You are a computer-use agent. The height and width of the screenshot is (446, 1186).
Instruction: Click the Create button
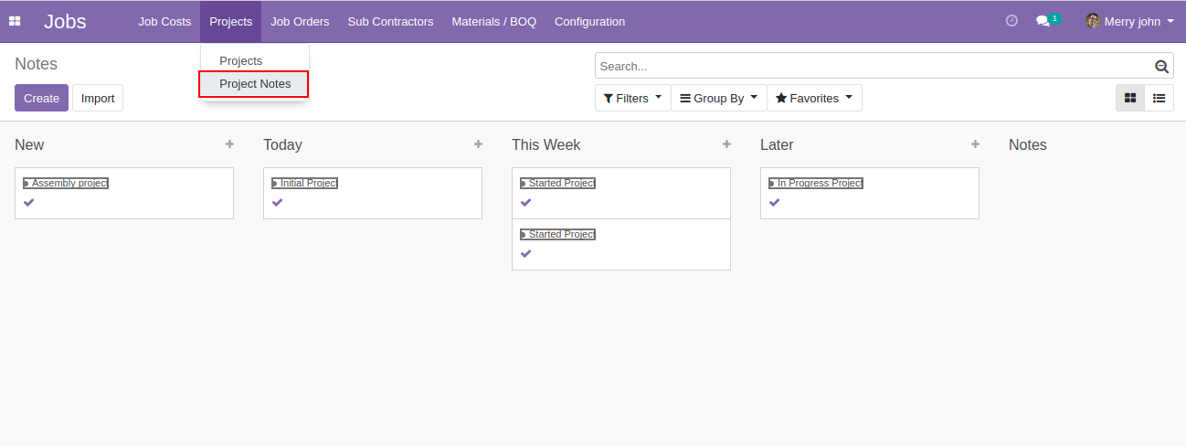41,98
